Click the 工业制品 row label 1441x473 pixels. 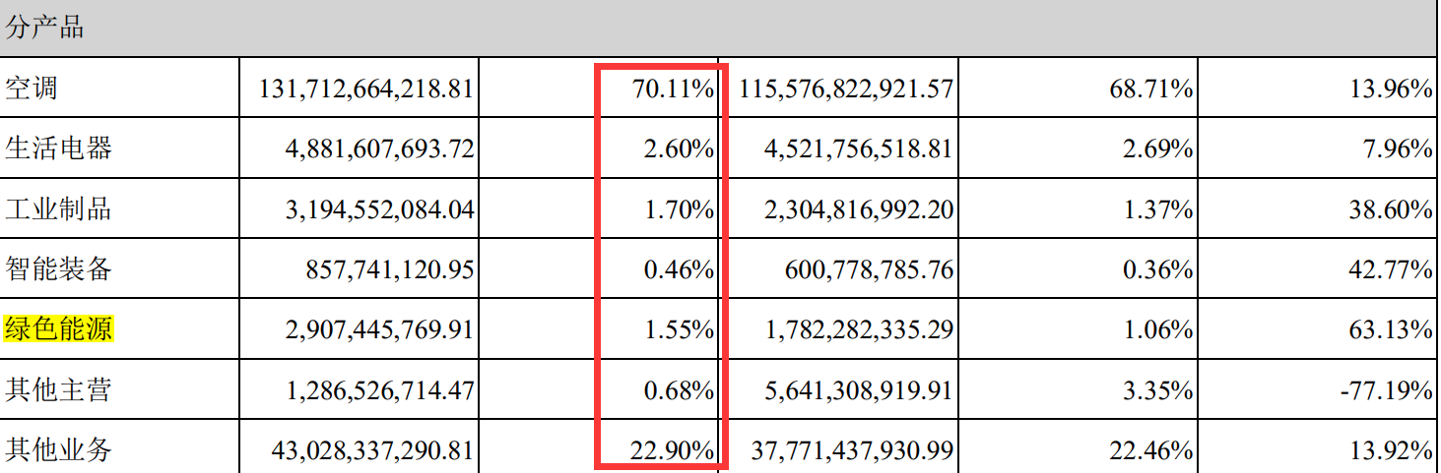[x=59, y=208]
